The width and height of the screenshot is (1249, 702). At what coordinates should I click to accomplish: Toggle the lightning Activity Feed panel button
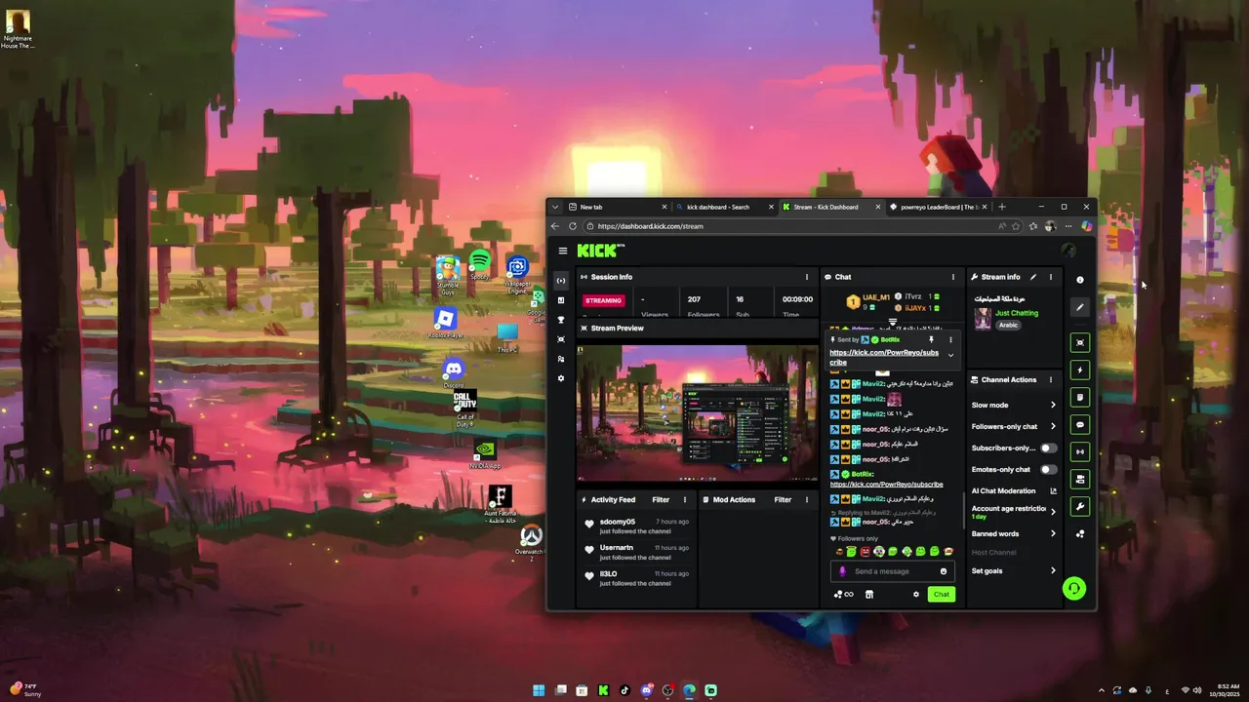[1079, 370]
